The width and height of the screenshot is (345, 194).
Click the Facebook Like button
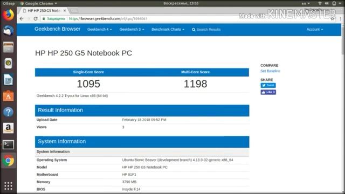tap(268, 92)
